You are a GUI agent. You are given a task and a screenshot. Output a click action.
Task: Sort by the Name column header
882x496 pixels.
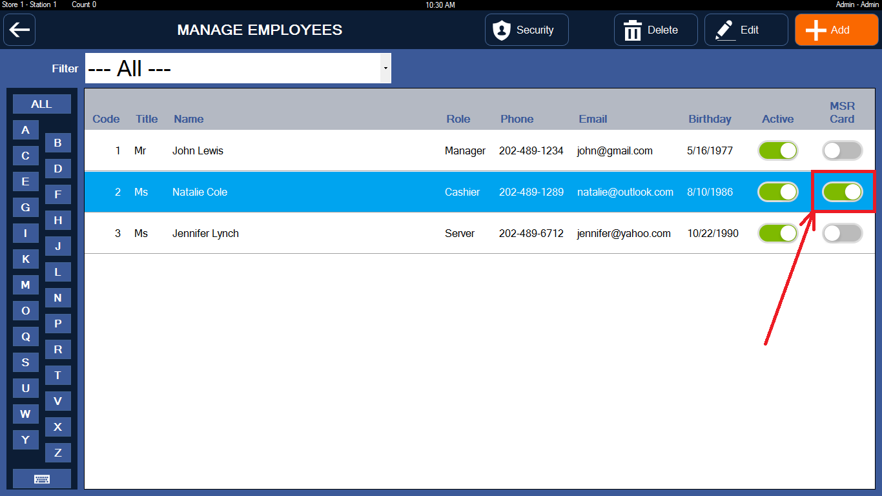pyautogui.click(x=189, y=119)
